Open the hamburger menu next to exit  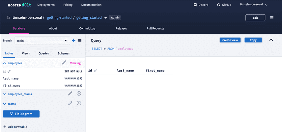click(x=272, y=17)
